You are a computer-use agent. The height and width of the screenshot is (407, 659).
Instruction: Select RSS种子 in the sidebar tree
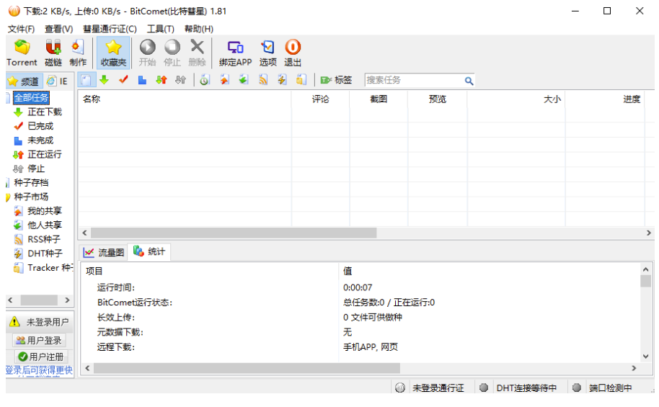click(x=44, y=239)
